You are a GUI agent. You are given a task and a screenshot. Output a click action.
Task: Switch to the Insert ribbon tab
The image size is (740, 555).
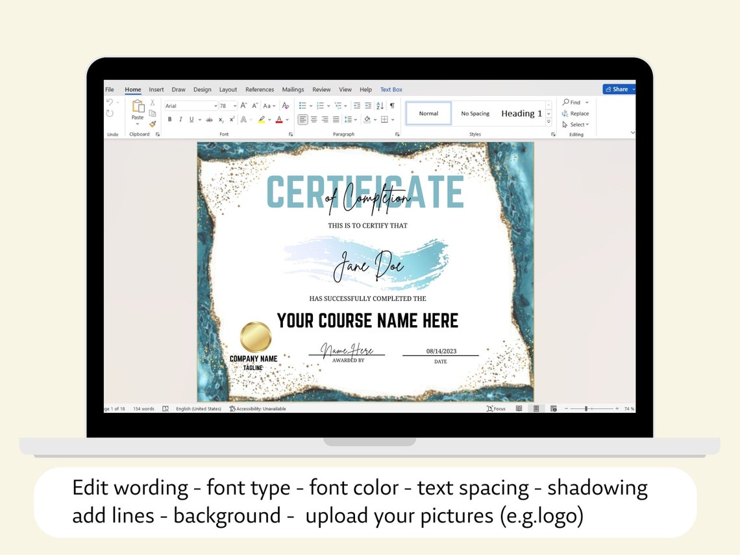[x=156, y=90]
